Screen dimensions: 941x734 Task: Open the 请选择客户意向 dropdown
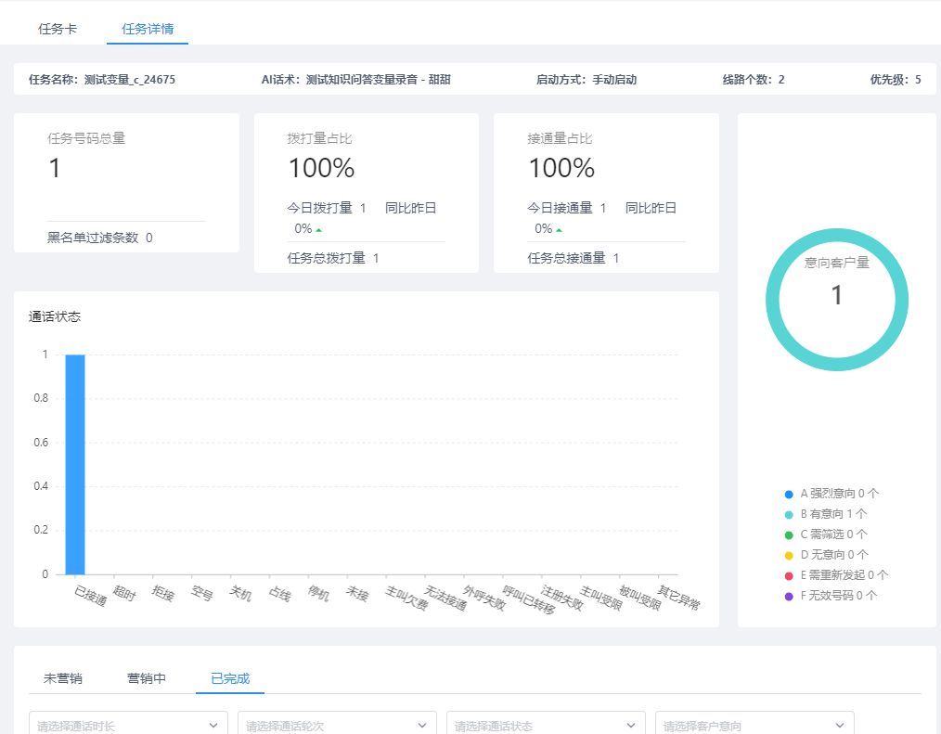755,725
